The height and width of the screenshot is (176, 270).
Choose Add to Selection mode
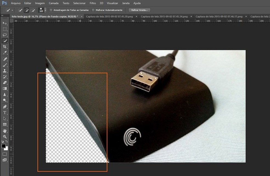(x=26, y=10)
